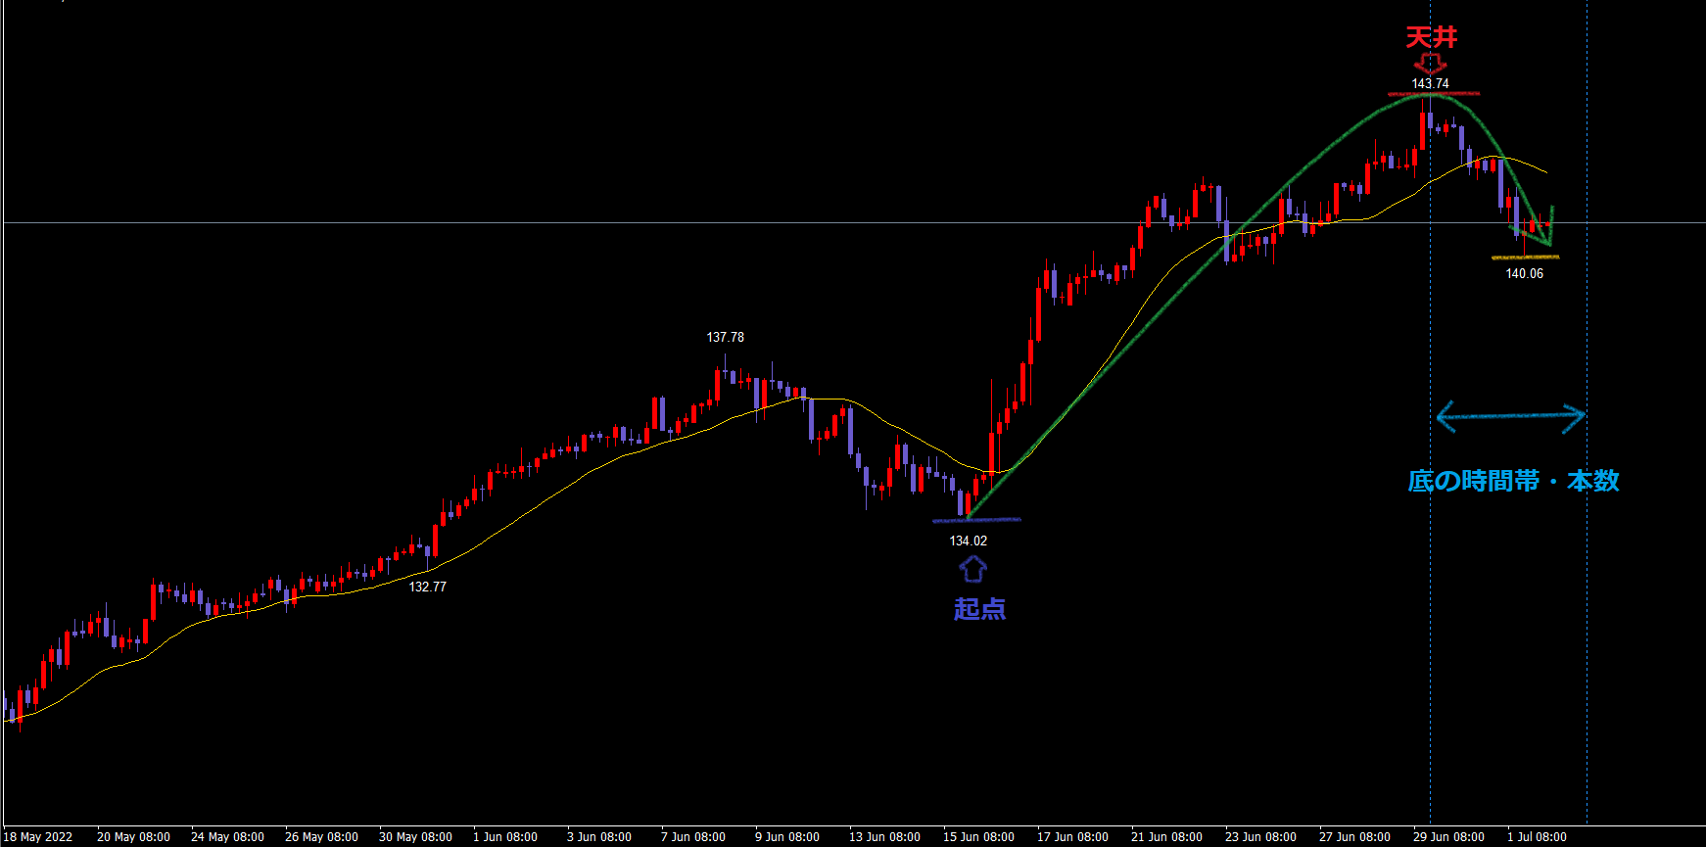Viewport: 1706px width, 847px height.
Task: Click the blue up arrow above 起点
Action: 972,569
